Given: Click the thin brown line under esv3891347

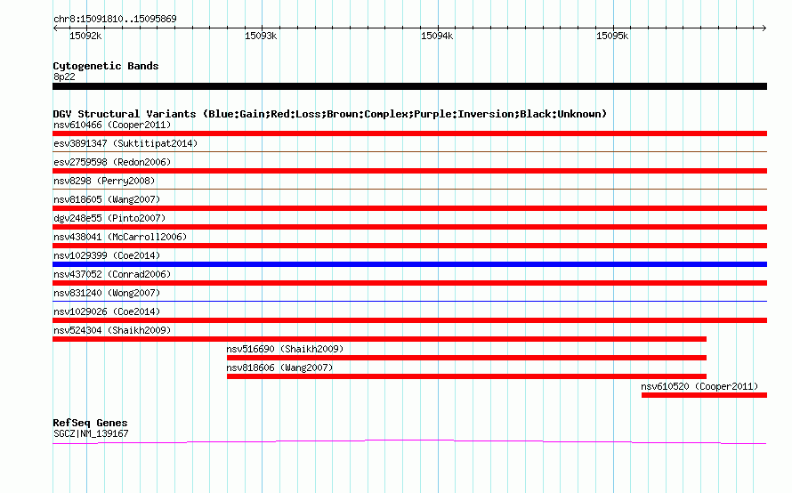Looking at the screenshot, I should point(409,151).
